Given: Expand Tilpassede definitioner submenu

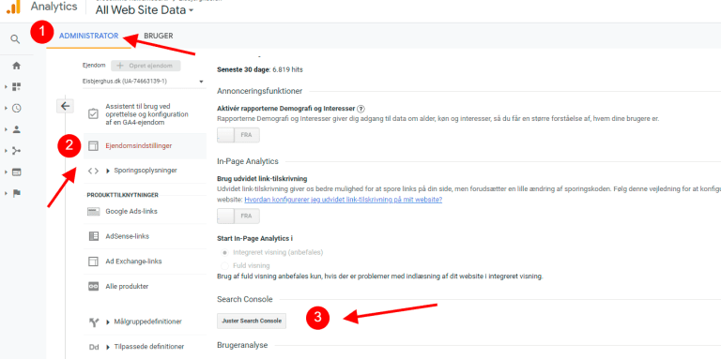Looking at the screenshot, I should click(108, 347).
